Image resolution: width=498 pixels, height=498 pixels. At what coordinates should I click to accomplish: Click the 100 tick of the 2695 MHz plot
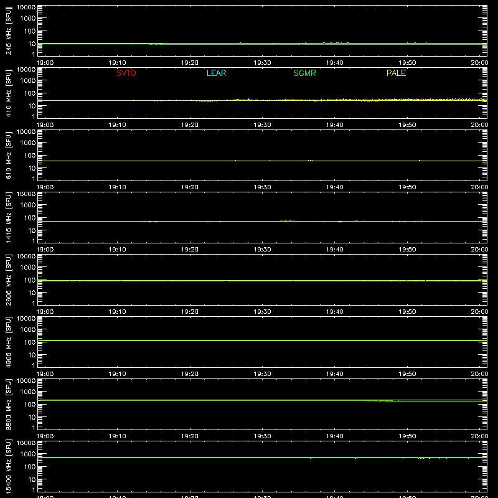(x=30, y=280)
